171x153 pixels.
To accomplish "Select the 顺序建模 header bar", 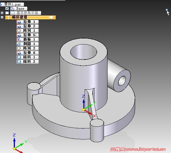I will pyautogui.click(x=30, y=17).
